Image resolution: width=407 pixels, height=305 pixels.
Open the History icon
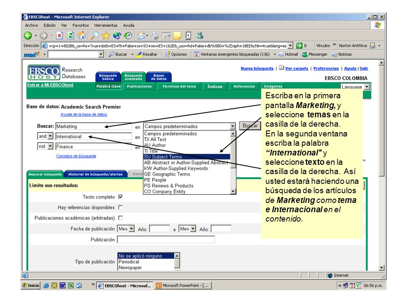pyautogui.click(x=128, y=36)
